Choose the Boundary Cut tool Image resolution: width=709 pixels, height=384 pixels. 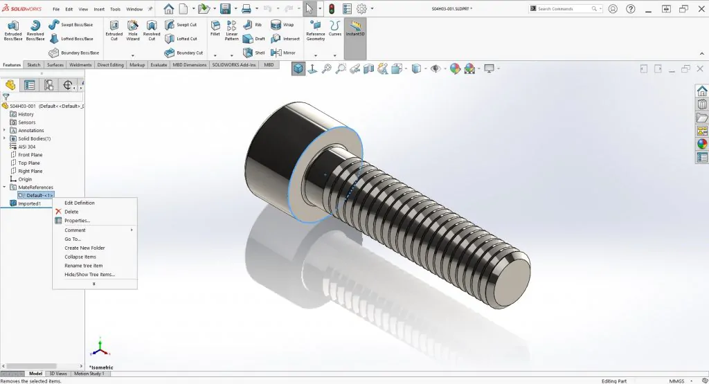coord(183,53)
